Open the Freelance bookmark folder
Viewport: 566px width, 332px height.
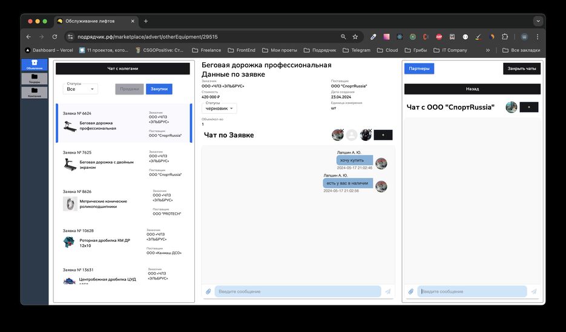click(206, 50)
